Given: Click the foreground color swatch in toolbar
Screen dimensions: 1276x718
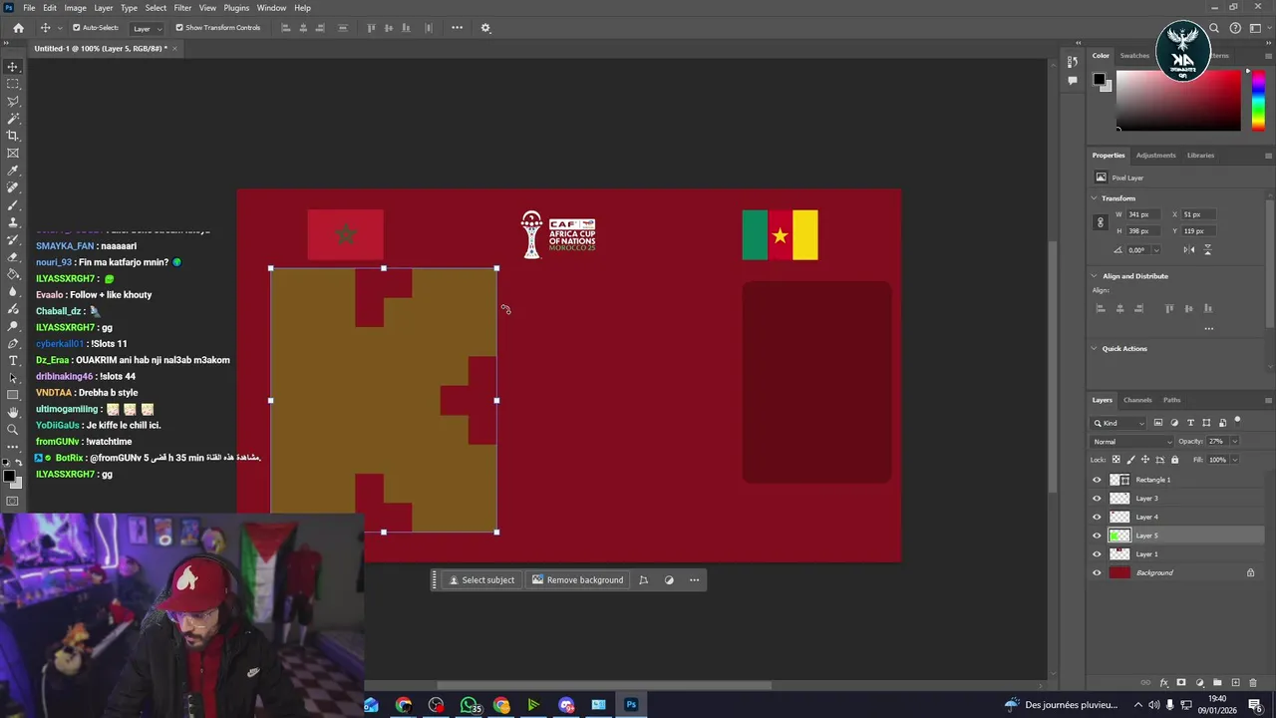Looking at the screenshot, I should [x=7, y=478].
